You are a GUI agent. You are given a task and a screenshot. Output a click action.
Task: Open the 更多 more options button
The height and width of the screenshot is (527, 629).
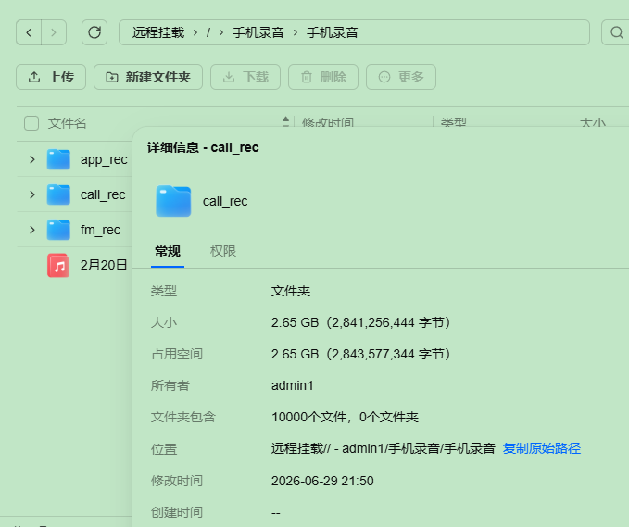[x=401, y=77]
